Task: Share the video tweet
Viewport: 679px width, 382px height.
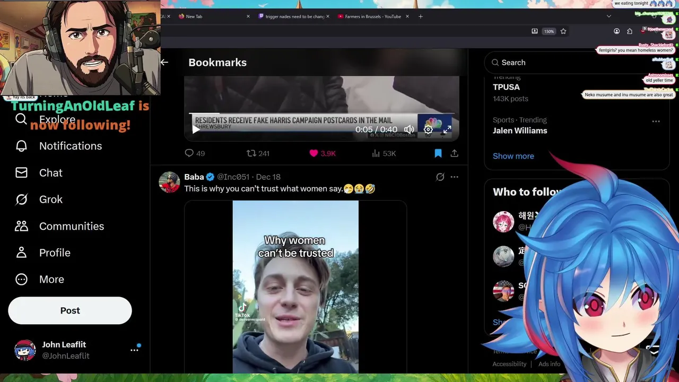Action: click(x=454, y=153)
